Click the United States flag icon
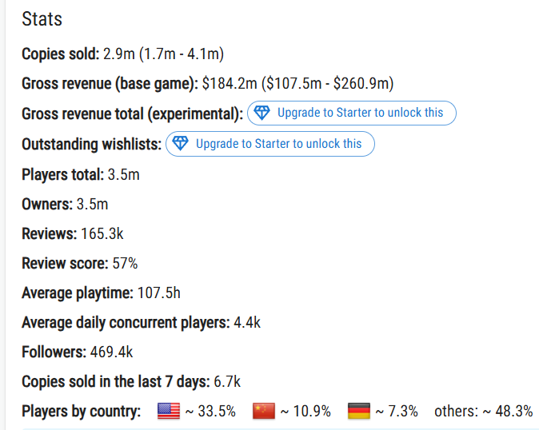 tap(169, 411)
